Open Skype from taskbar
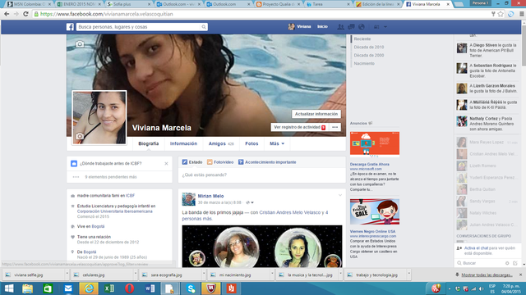Image resolution: width=526 pixels, height=295 pixels. (x=191, y=288)
